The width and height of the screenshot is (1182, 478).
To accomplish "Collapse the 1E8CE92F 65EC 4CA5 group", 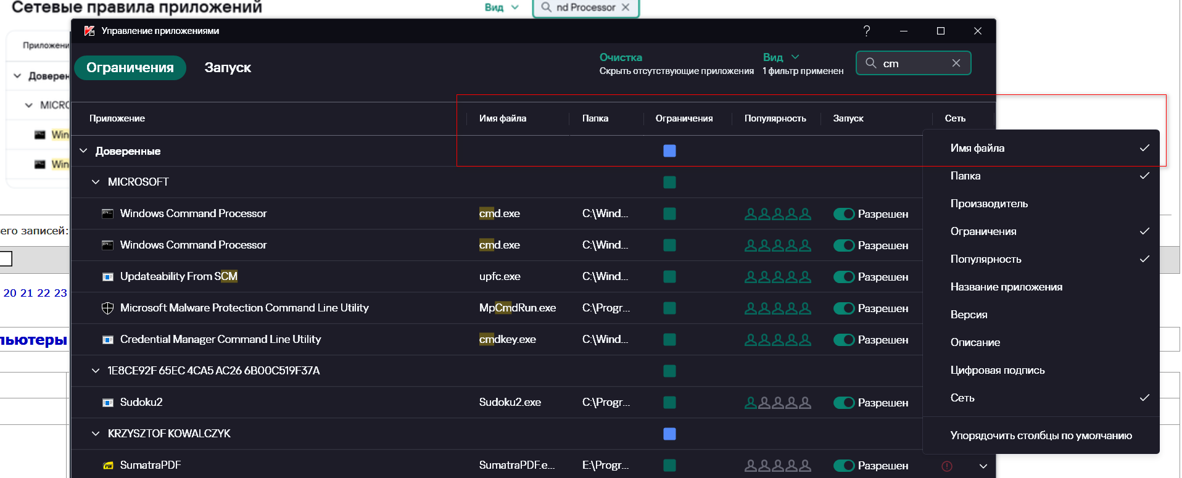I will click(x=96, y=371).
